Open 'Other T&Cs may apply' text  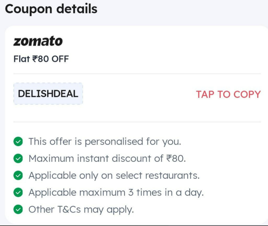tap(81, 210)
